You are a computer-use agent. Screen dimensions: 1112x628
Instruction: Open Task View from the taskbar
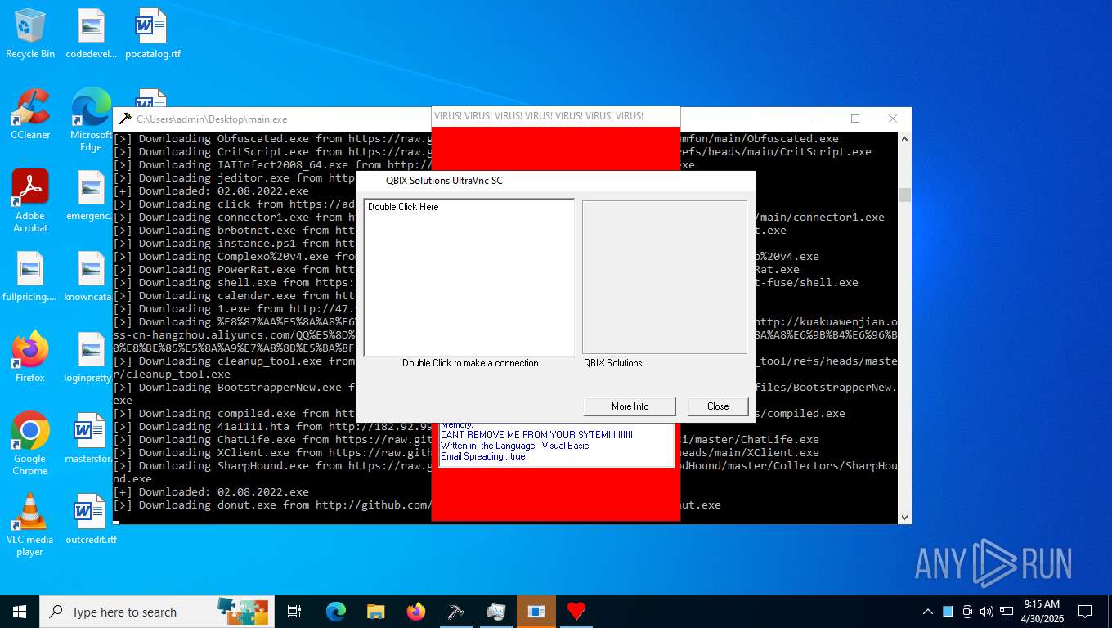coord(294,612)
